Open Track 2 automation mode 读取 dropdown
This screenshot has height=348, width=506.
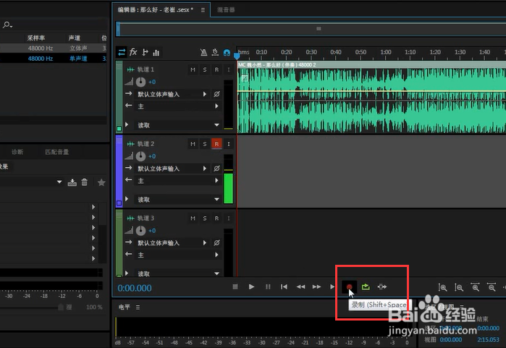178,200
